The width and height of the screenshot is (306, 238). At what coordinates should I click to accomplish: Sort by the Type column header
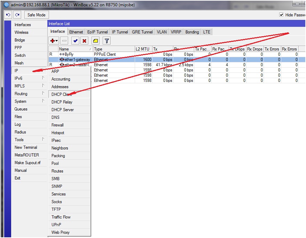(x=114, y=49)
